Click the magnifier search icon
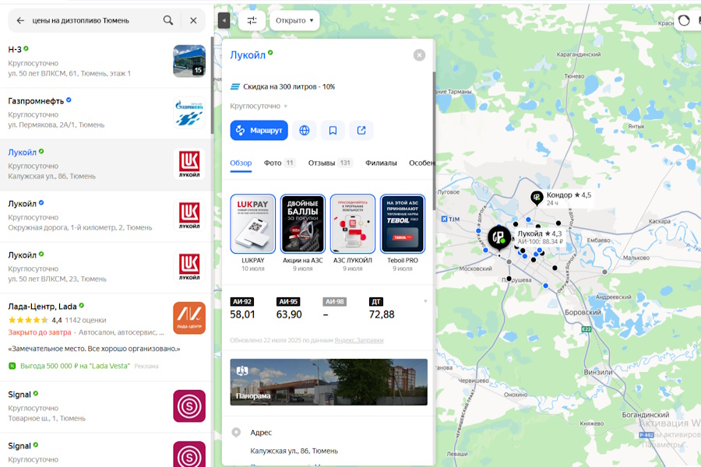The height and width of the screenshot is (467, 701). point(168,20)
